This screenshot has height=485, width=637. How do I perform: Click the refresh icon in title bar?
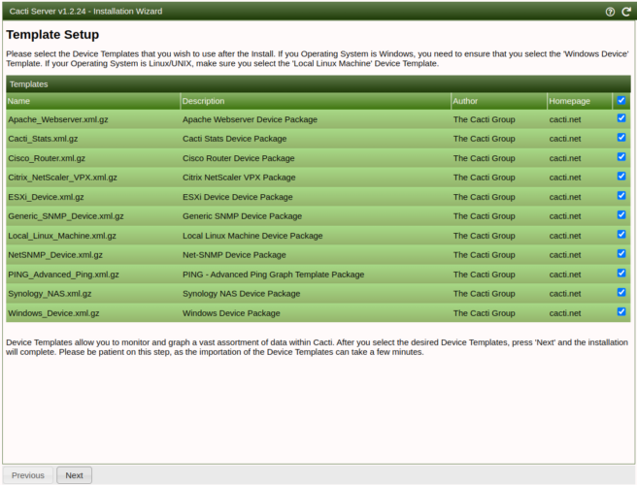(x=626, y=12)
